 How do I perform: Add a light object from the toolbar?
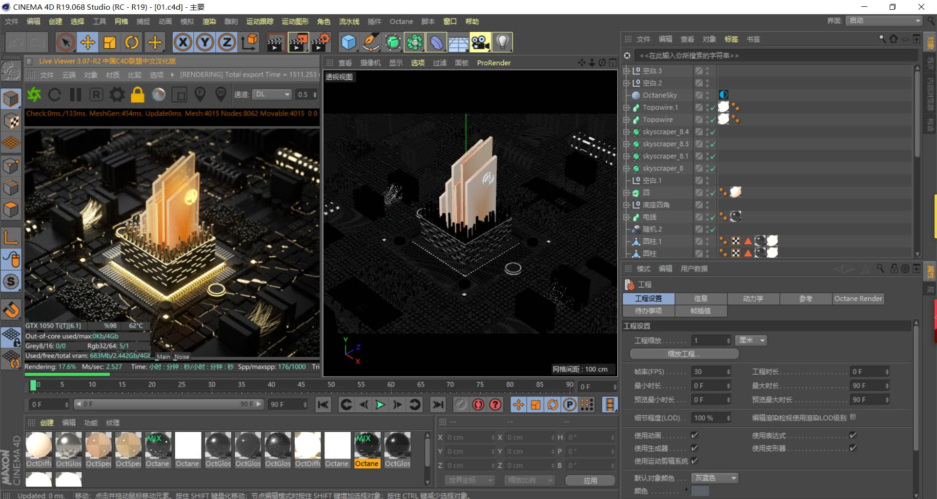[503, 42]
